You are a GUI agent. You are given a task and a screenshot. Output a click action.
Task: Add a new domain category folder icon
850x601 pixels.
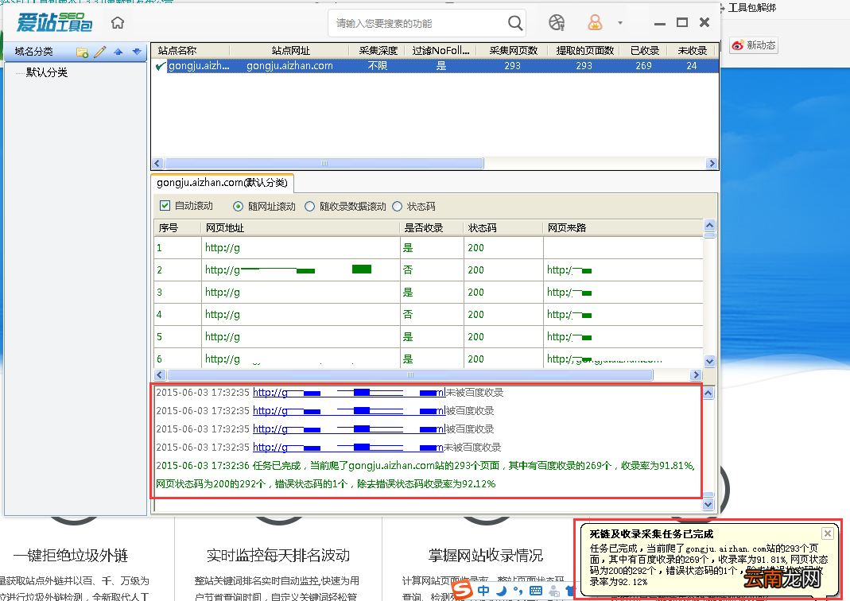[83, 52]
